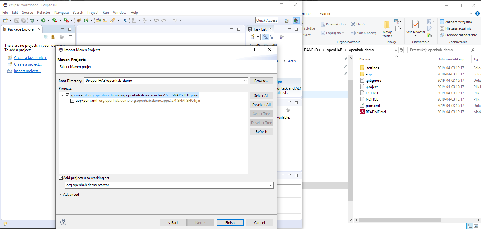The width and height of the screenshot is (481, 229).
Task: Select the Java perspective icon
Action: pyautogui.click(x=296, y=20)
